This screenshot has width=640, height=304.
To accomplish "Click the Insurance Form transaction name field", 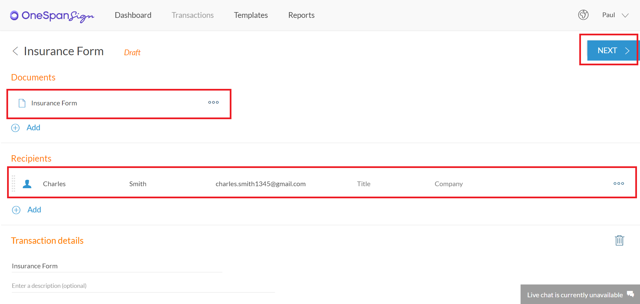I will [x=116, y=266].
